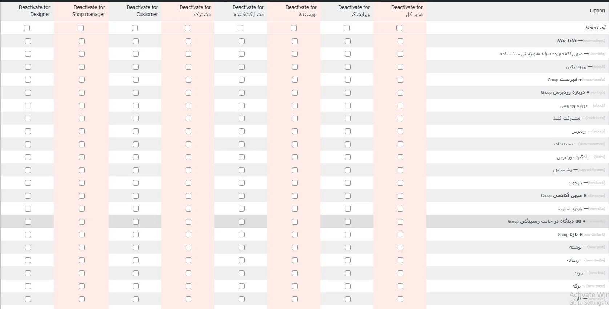Enable Select all for the Customer role

coord(135,28)
